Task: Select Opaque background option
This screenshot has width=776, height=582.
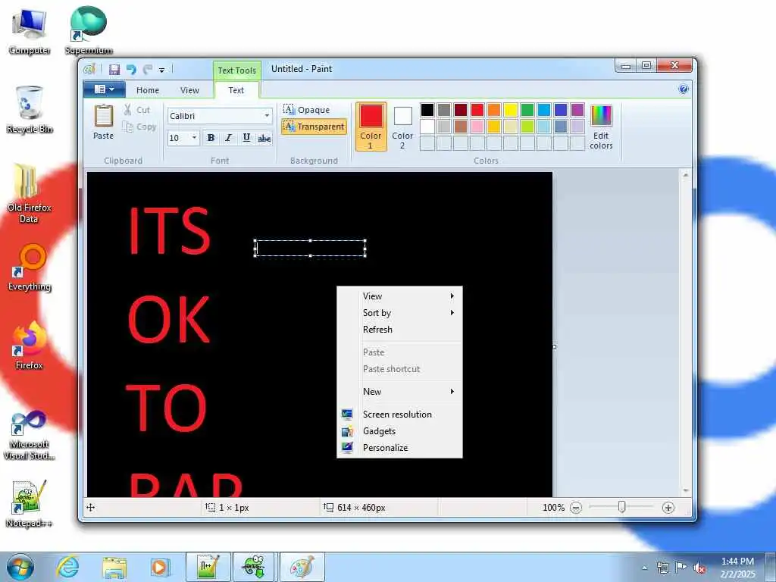Action: (306, 109)
